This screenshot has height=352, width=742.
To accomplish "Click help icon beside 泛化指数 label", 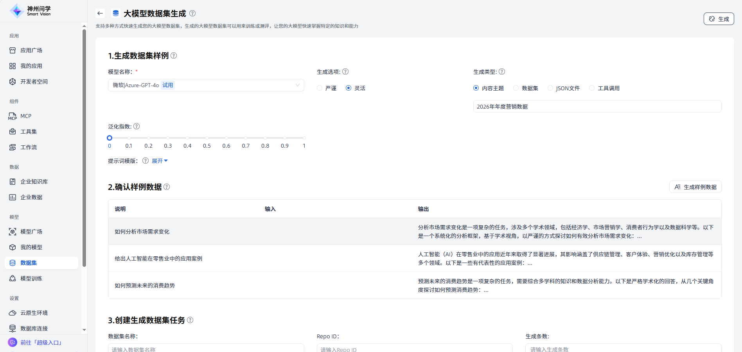I will pos(137,126).
